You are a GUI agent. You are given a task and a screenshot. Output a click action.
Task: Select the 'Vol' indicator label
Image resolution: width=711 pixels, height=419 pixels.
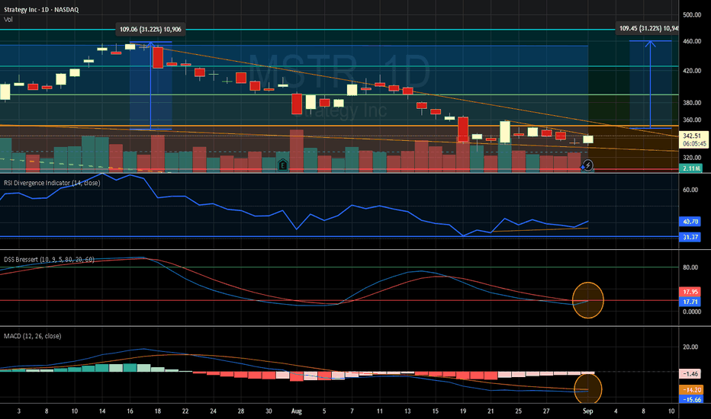pos(8,20)
